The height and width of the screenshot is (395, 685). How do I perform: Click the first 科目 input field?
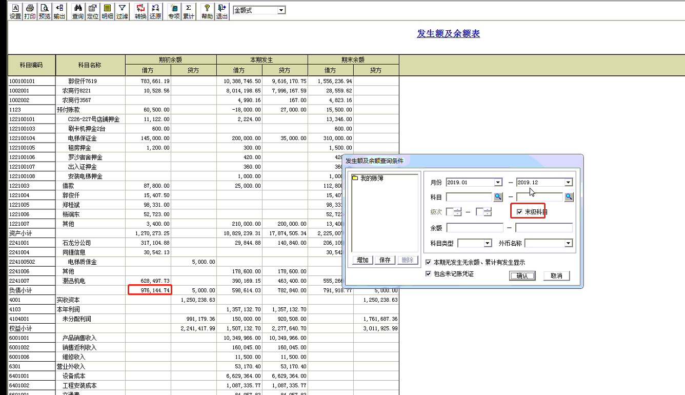pos(469,197)
